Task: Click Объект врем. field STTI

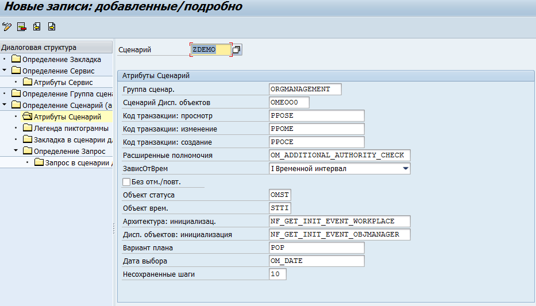Action: 280,208
